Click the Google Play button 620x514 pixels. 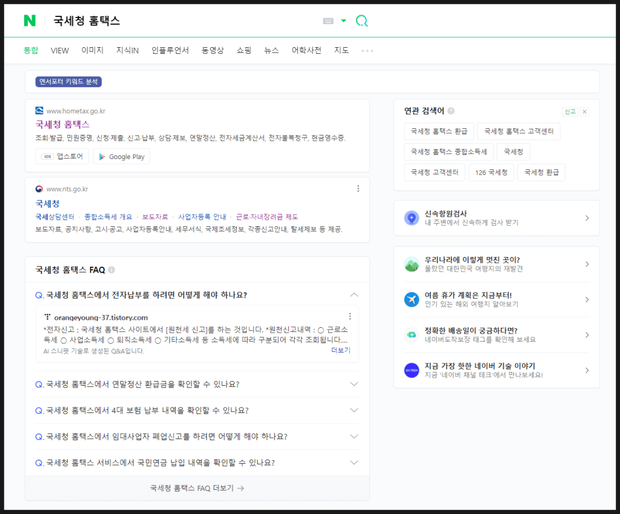tap(121, 157)
